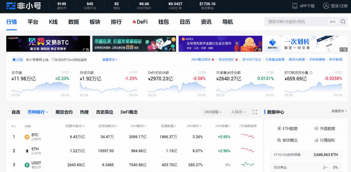The width and height of the screenshot is (351, 172).
Task: Open USDT 7-day trend sparkline
Action: pyautogui.click(x=248, y=165)
